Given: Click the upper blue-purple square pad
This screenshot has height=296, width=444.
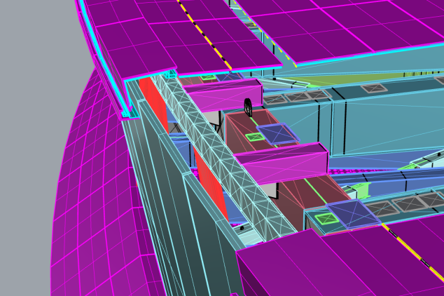Looking at the screenshot, I should pyautogui.click(x=278, y=133).
